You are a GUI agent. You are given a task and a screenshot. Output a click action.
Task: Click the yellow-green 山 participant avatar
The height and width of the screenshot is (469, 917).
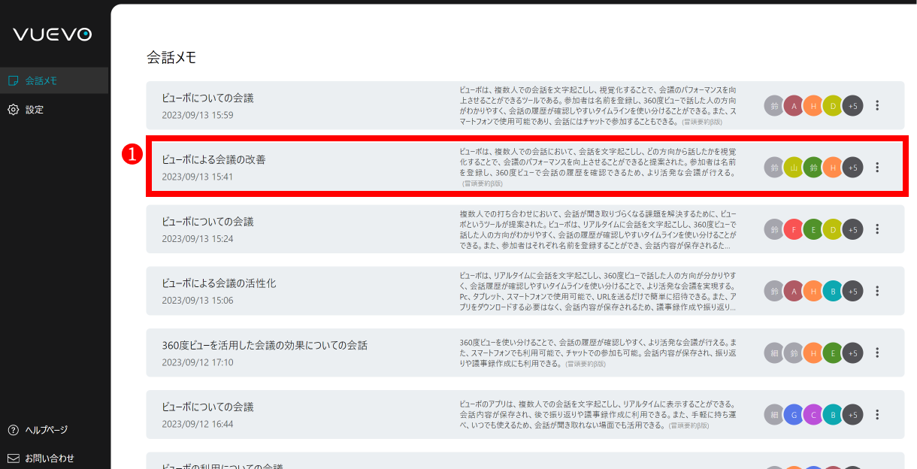point(794,167)
